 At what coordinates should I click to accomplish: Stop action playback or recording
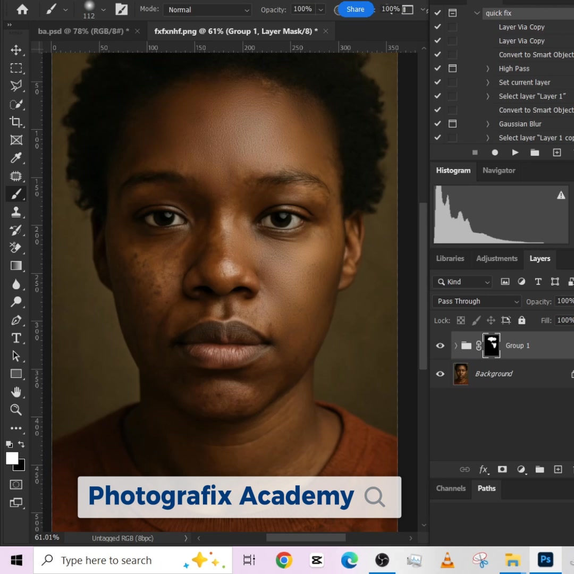[x=475, y=153]
